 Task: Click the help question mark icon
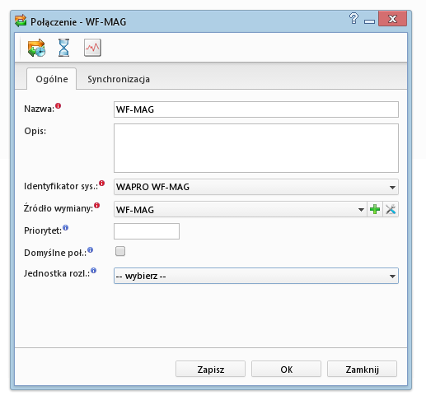[353, 19]
